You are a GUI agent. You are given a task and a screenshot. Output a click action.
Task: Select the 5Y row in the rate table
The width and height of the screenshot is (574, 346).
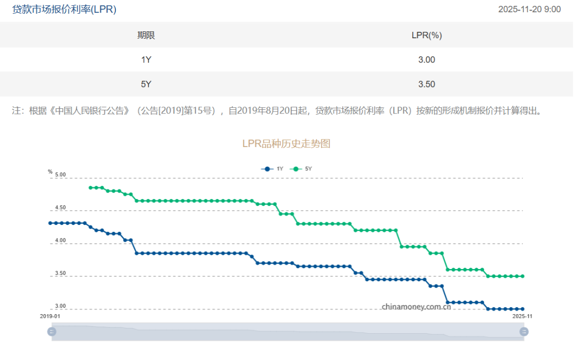pos(287,84)
